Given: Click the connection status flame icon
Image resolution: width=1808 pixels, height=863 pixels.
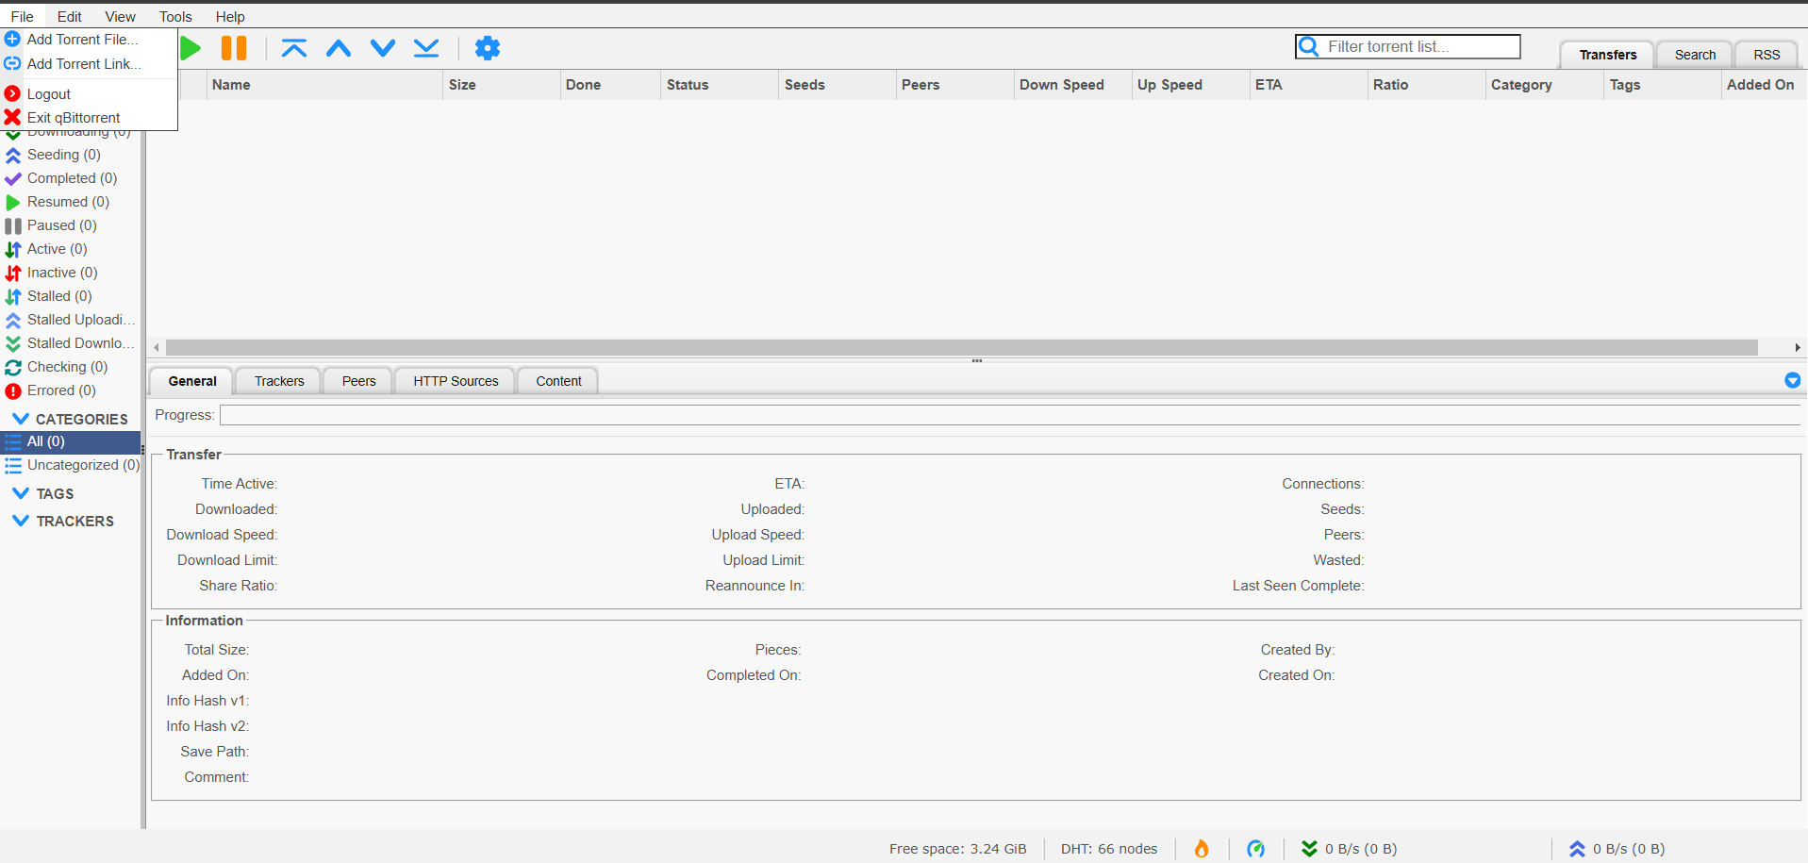Looking at the screenshot, I should click(1202, 848).
